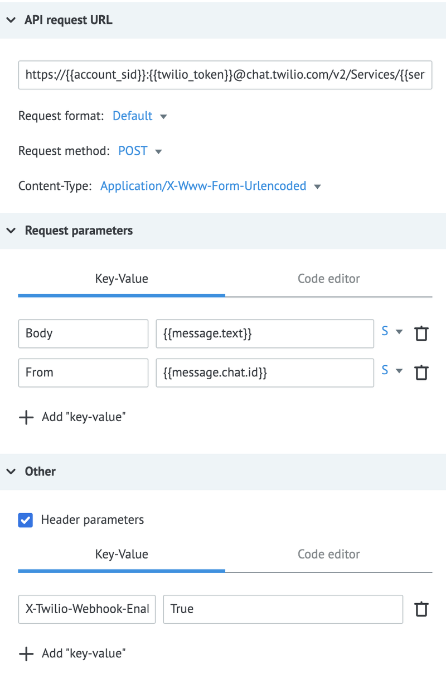Enable the Header parameters checkbox
This screenshot has width=446, height=673.
(26, 520)
